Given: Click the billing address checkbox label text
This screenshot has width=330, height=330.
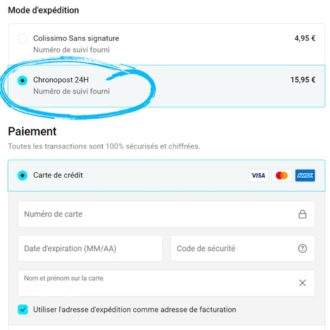Looking at the screenshot, I should coord(135,310).
